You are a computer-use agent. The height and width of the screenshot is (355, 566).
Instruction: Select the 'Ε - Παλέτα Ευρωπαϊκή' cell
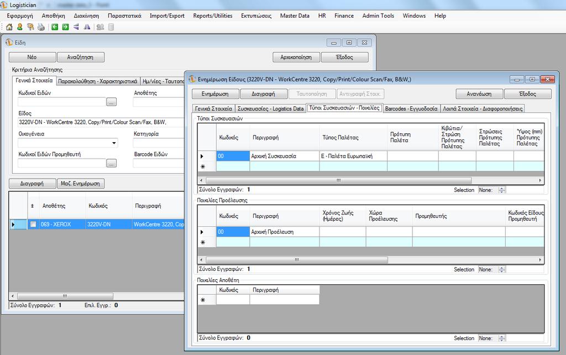click(353, 156)
